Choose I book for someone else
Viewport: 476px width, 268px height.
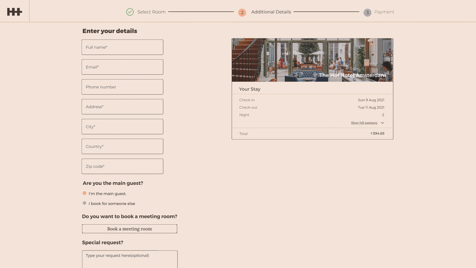(x=84, y=203)
